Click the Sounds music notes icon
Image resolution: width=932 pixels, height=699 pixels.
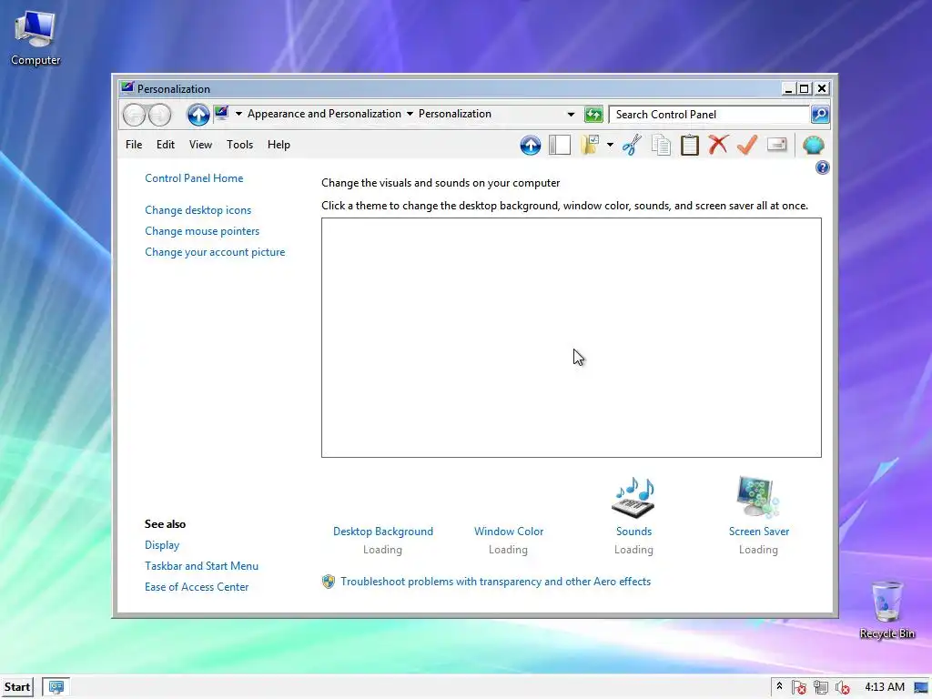(x=633, y=498)
